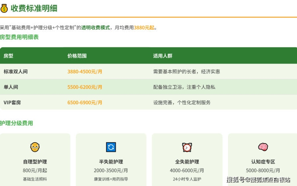
Task: Select the VIP套房 row label
Action: [x=12, y=103]
